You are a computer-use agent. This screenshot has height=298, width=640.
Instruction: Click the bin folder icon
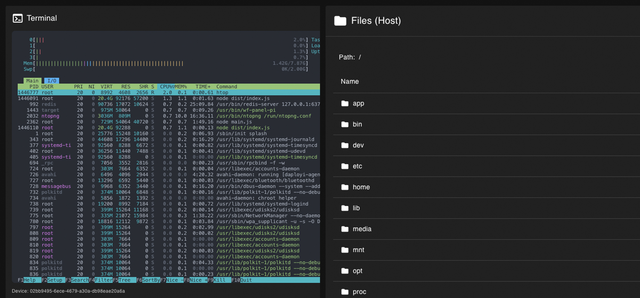(x=345, y=124)
